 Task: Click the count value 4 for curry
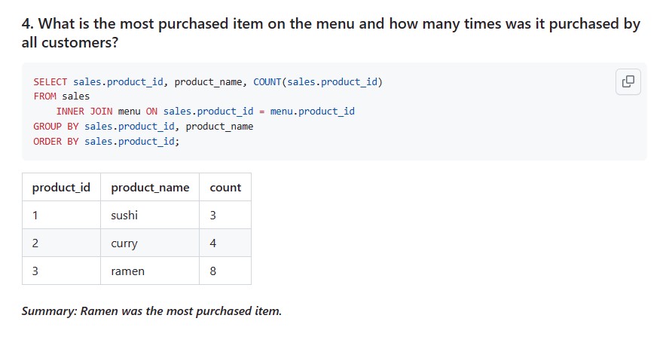click(x=225, y=243)
